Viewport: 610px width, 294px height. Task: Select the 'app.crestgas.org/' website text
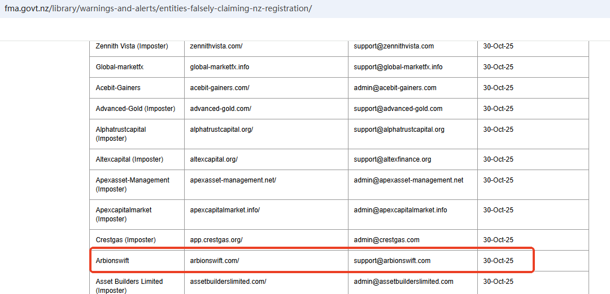[216, 240]
